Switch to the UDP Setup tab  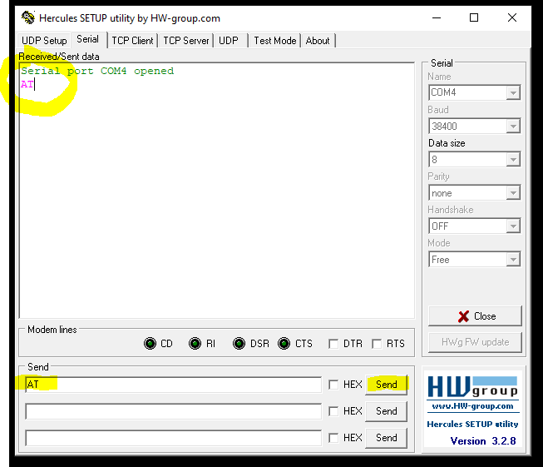point(44,41)
